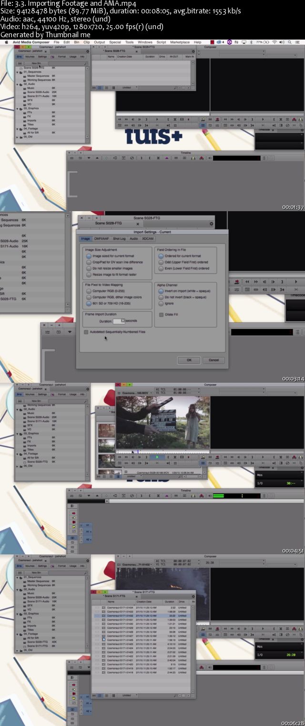
Task: Open the Apple menu icon
Action: coord(7,42)
